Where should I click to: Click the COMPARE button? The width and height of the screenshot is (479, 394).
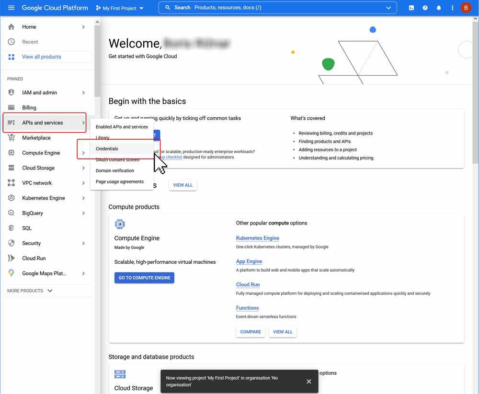[x=251, y=332]
